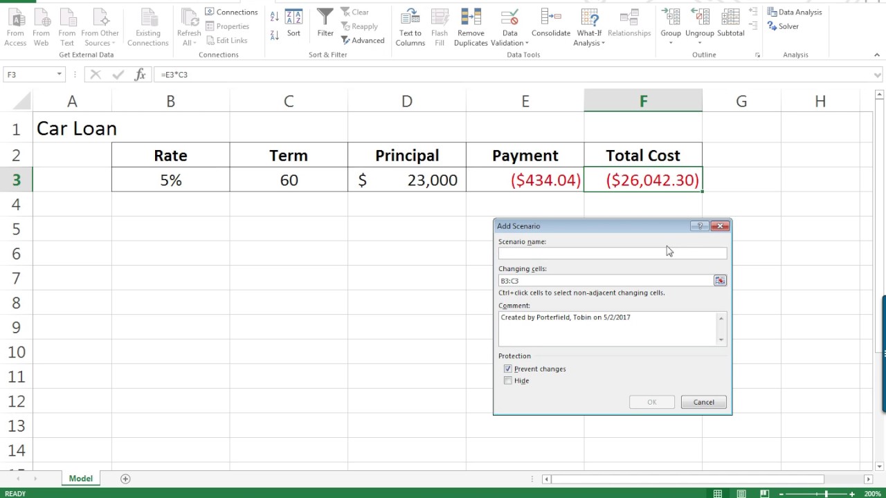Click the zoom slider handle
The width and height of the screenshot is (886, 498).
827,494
